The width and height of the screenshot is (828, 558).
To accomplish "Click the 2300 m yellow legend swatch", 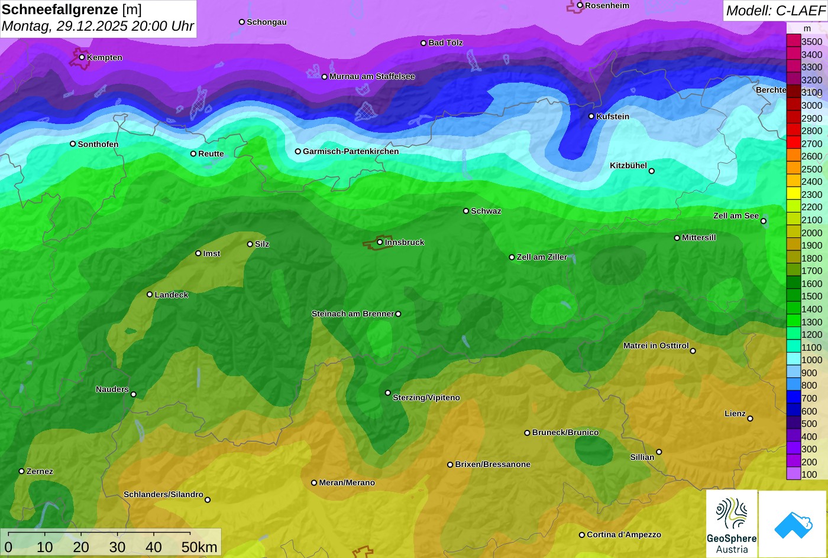I will point(793,194).
